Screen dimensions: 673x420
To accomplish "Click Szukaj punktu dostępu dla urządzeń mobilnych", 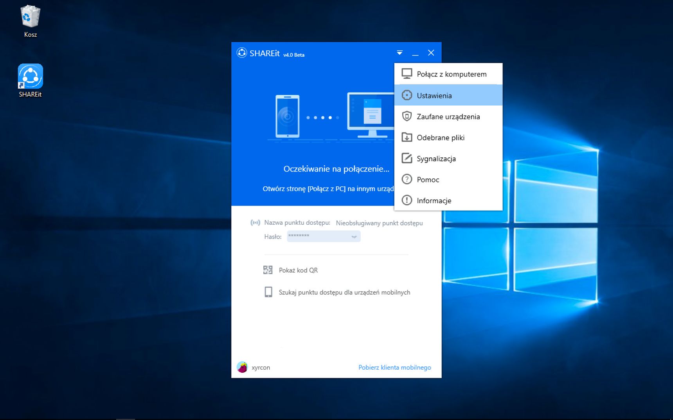I will pos(344,292).
